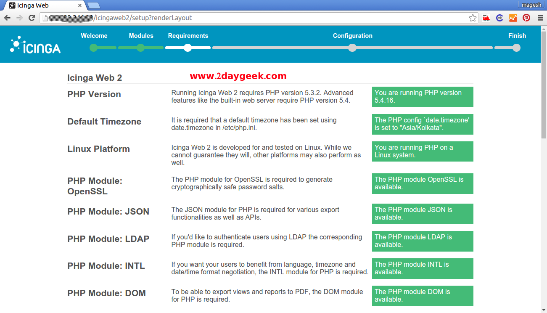The height and width of the screenshot is (313, 547).
Task: Click the PHP Module: JSON title
Action: [x=108, y=212]
